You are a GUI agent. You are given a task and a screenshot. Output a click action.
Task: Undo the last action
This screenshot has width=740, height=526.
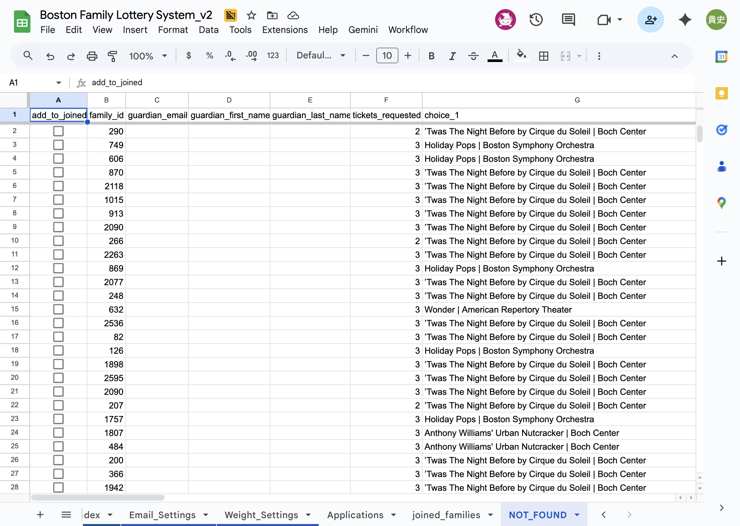(x=50, y=56)
